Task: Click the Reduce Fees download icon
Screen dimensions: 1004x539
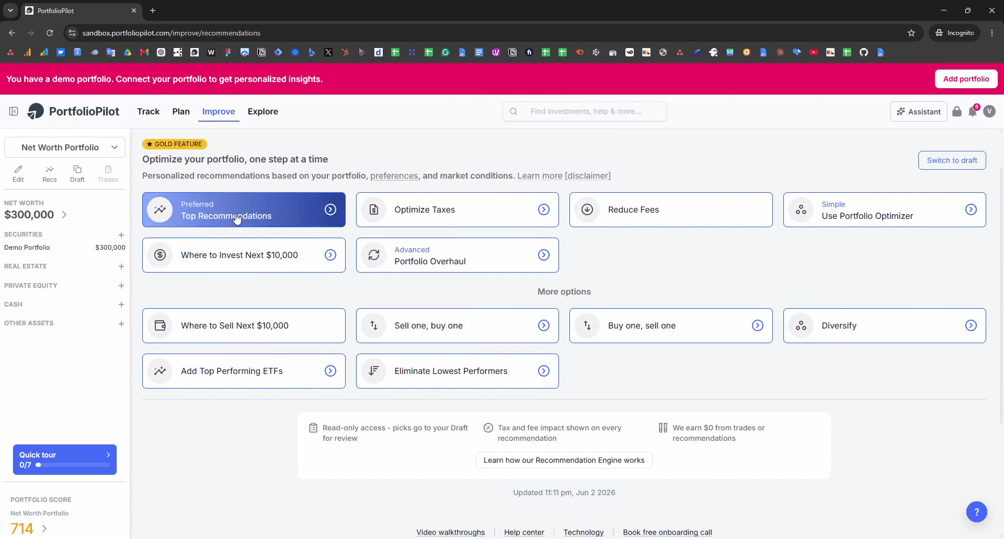Action: (x=587, y=209)
